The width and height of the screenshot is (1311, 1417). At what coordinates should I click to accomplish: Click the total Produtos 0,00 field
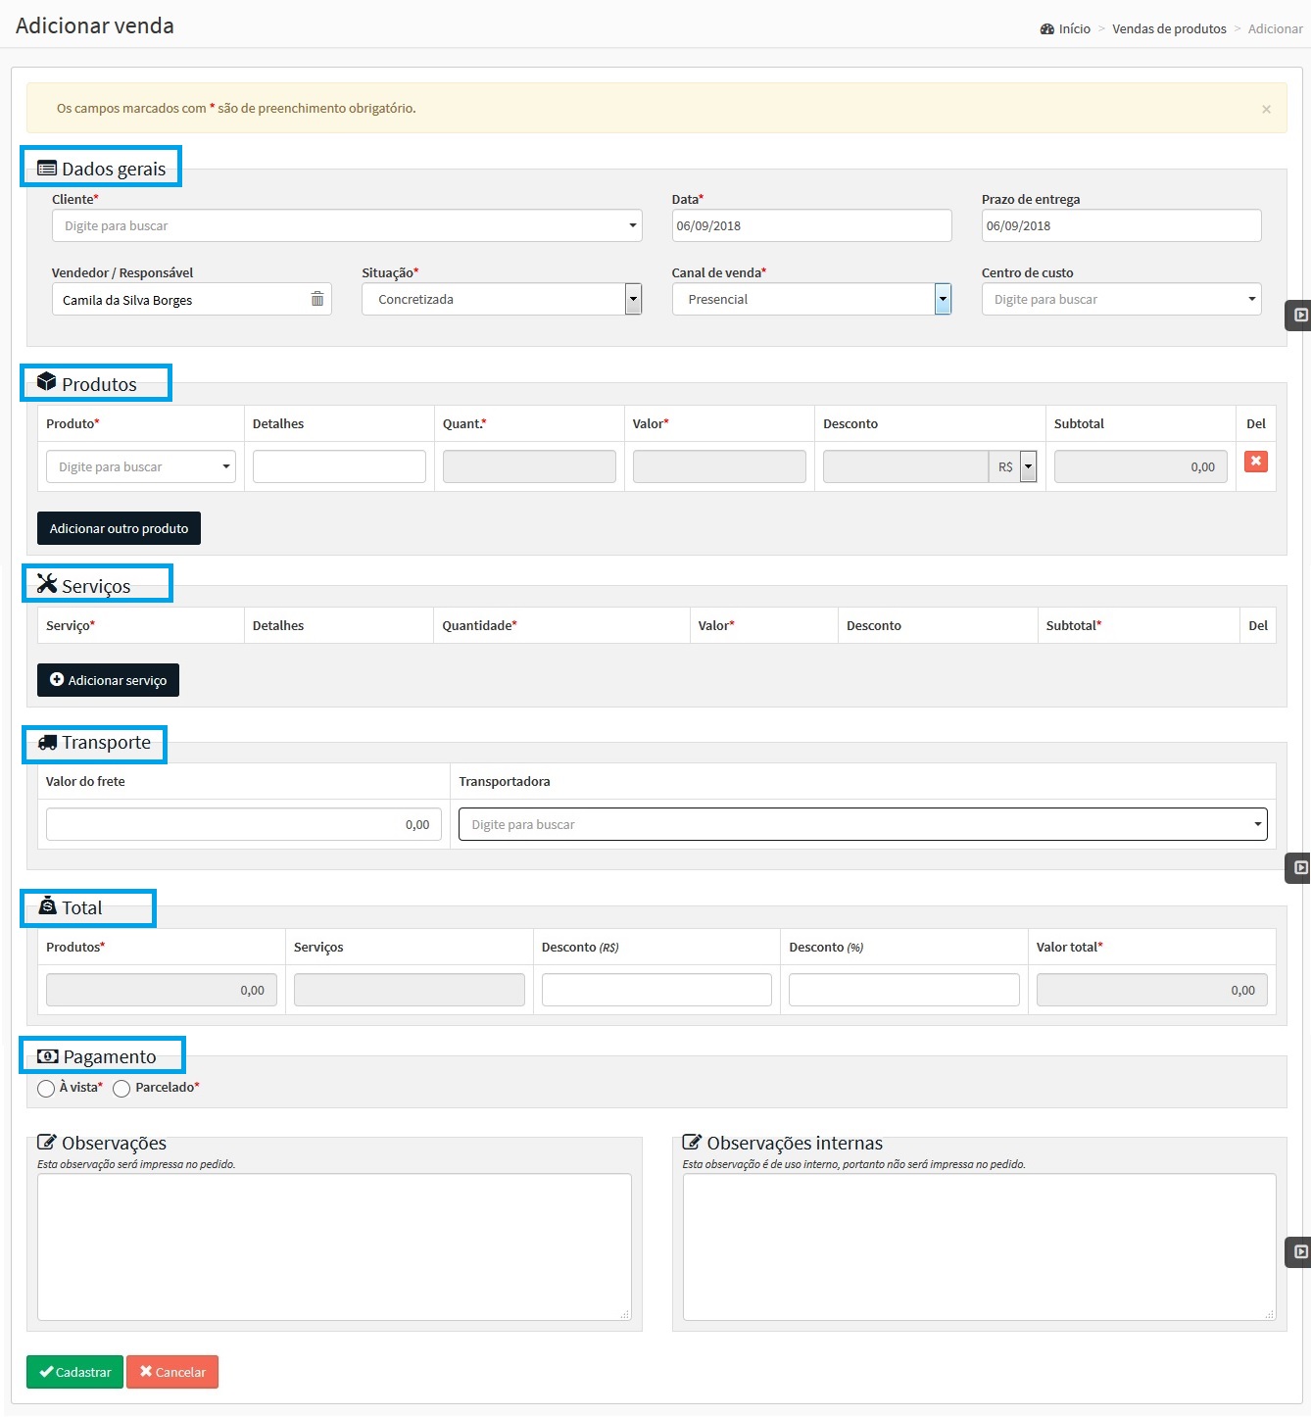(162, 990)
